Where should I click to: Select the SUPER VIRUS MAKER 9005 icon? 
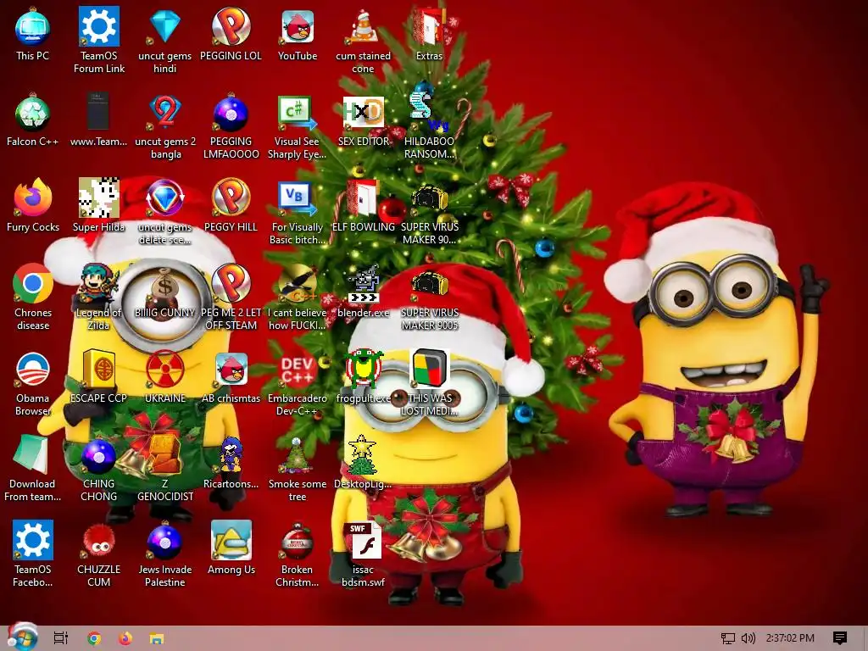[430, 298]
